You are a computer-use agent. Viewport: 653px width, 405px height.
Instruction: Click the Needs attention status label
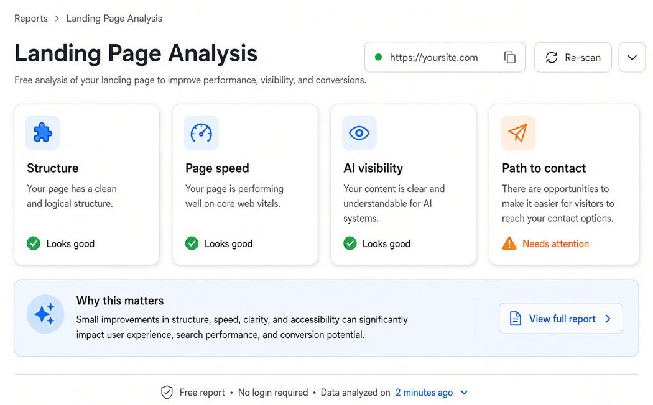[x=555, y=243]
